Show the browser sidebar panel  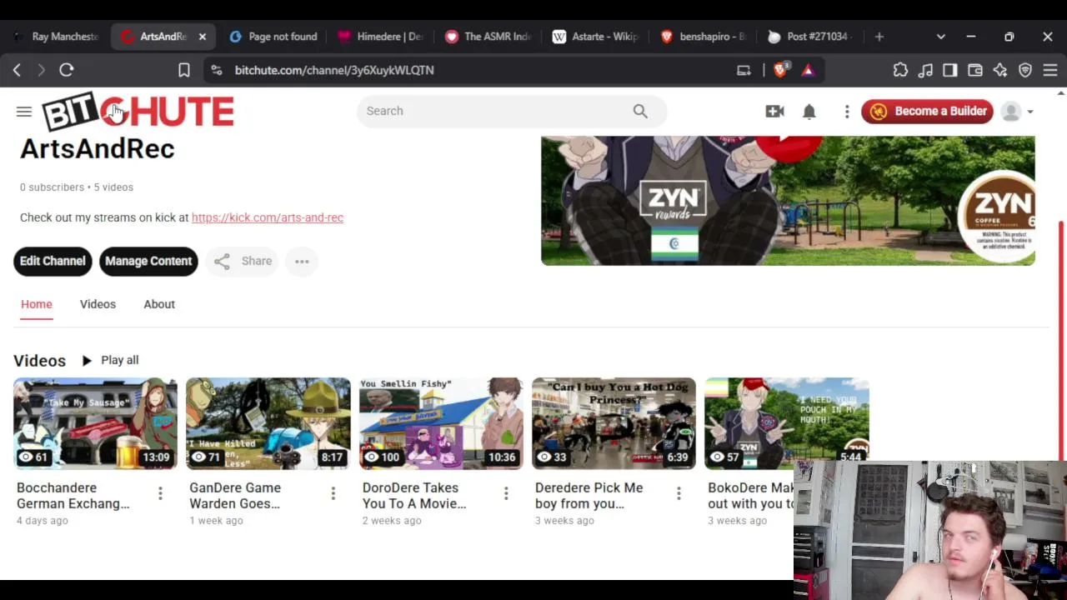coord(950,70)
